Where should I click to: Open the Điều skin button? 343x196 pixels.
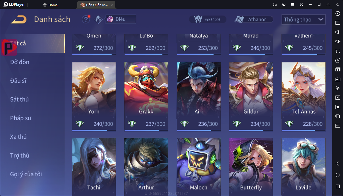[x=121, y=19]
